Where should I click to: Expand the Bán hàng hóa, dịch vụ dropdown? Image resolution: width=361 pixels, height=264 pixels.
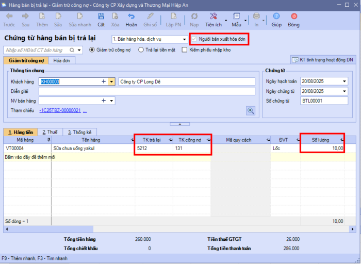[x=184, y=39]
